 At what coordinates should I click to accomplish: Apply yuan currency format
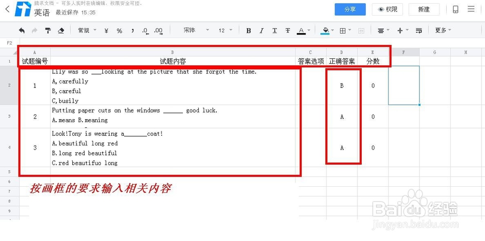coord(106,31)
